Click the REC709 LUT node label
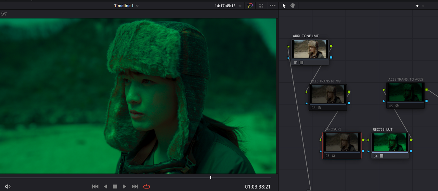438x191 pixels. (x=383, y=129)
